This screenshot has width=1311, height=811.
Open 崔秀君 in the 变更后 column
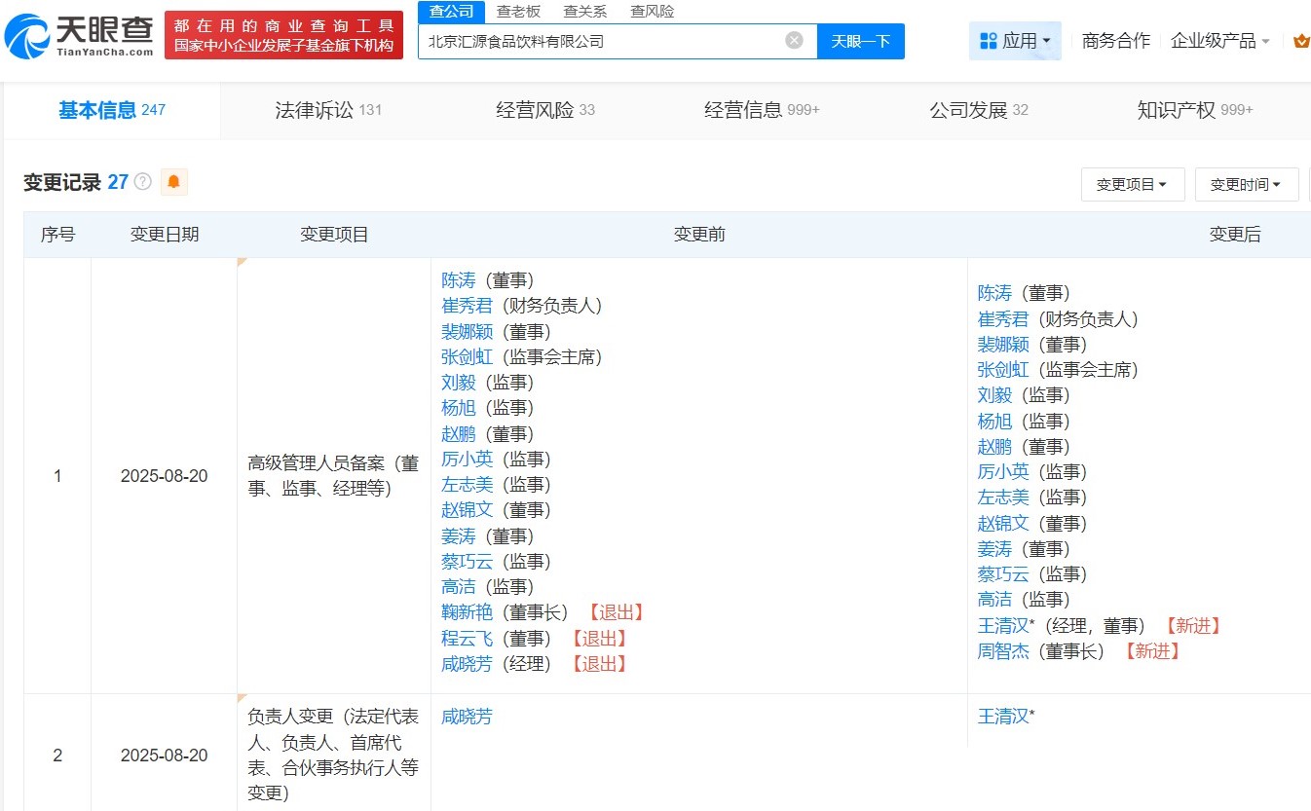click(1003, 319)
